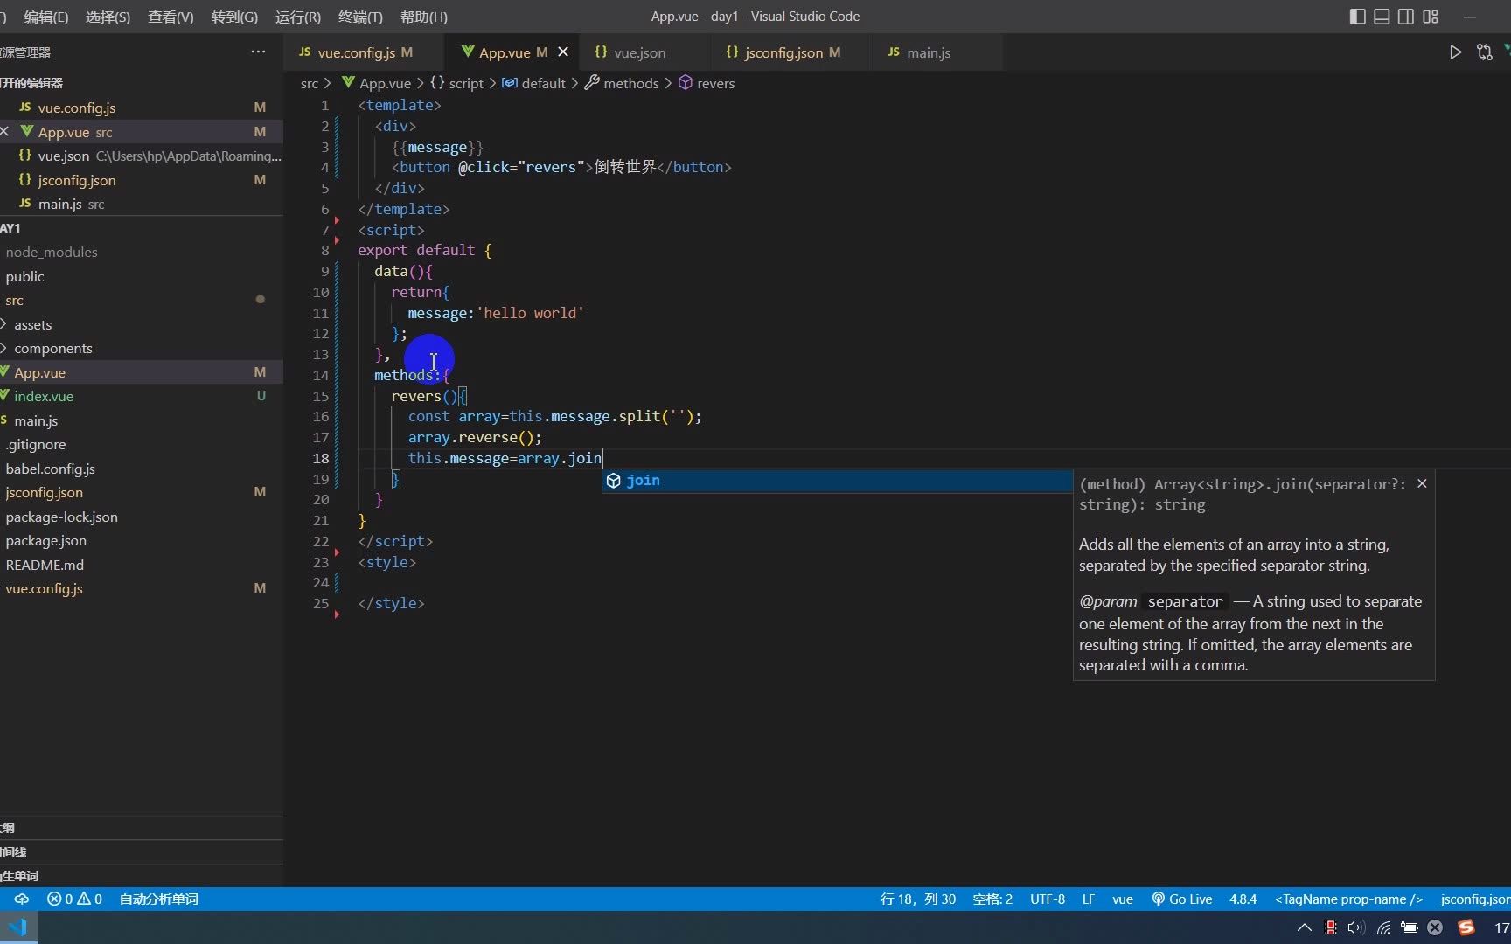Toggle bottom panel layout icon
Screen dimensions: 1511x944
click(x=1382, y=17)
